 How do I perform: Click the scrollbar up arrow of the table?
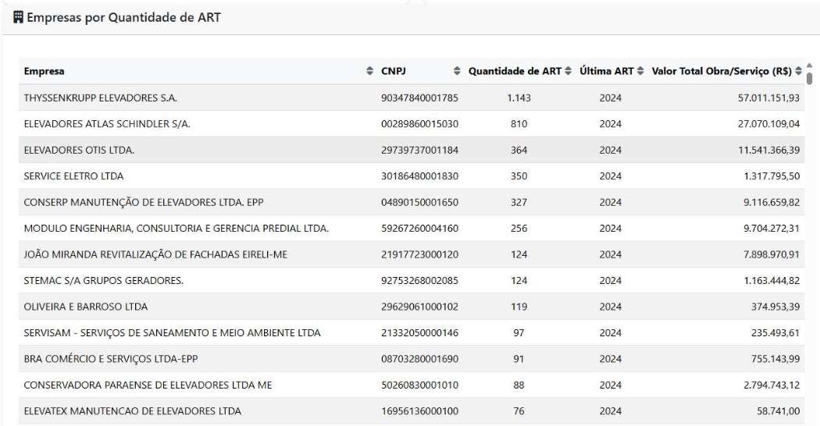pyautogui.click(x=810, y=65)
